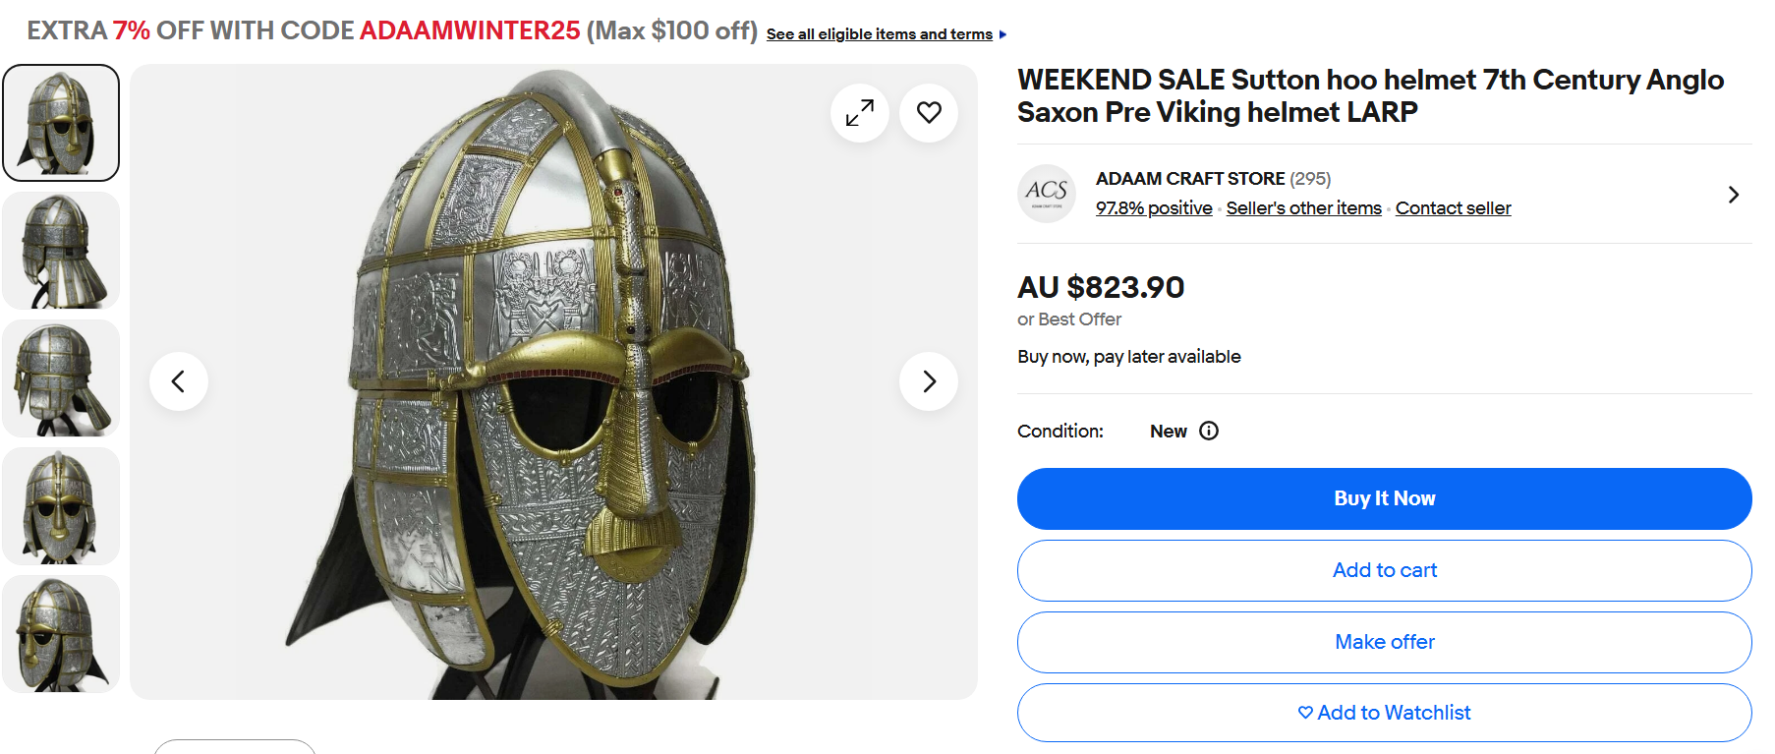Select the first helmet thumbnail

pos(61,123)
